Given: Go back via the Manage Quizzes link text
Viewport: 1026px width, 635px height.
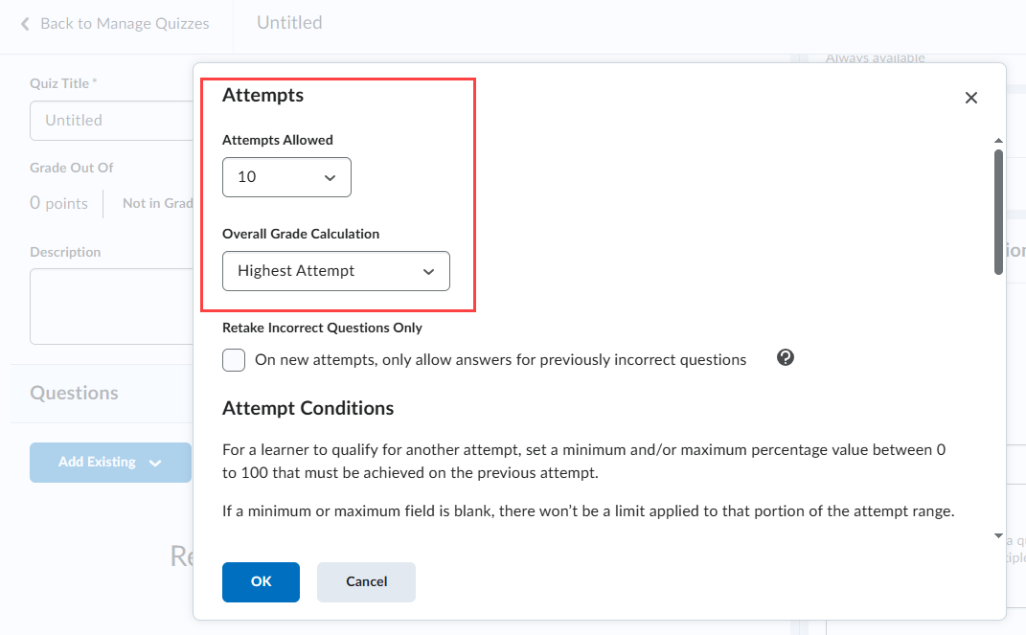Looking at the screenshot, I should [x=125, y=24].
